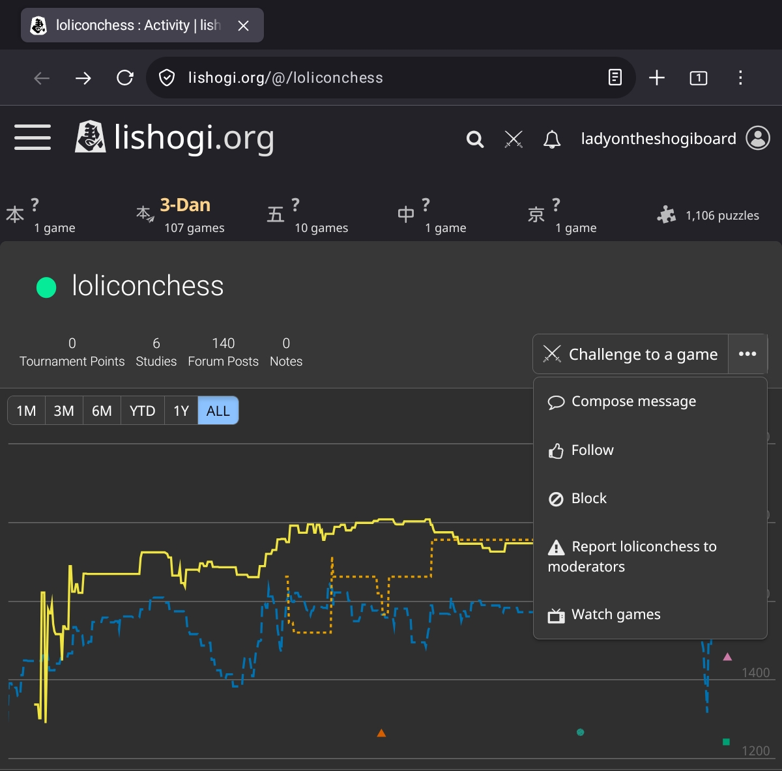The height and width of the screenshot is (771, 782).
Task: Go to lishogi.org home via logo
Action: 175,138
